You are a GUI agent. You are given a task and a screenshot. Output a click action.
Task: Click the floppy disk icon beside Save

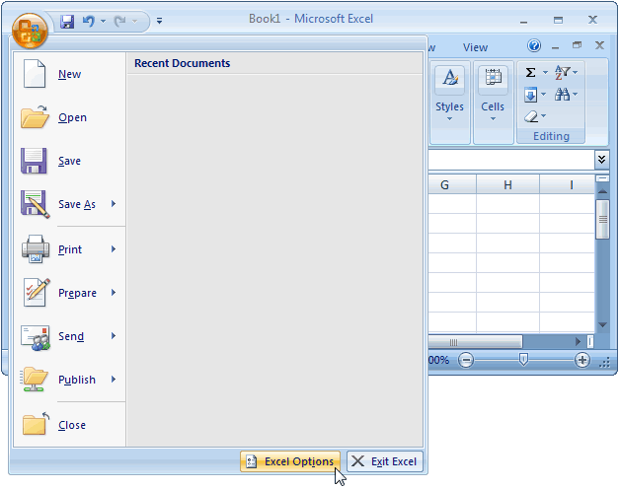click(34, 161)
